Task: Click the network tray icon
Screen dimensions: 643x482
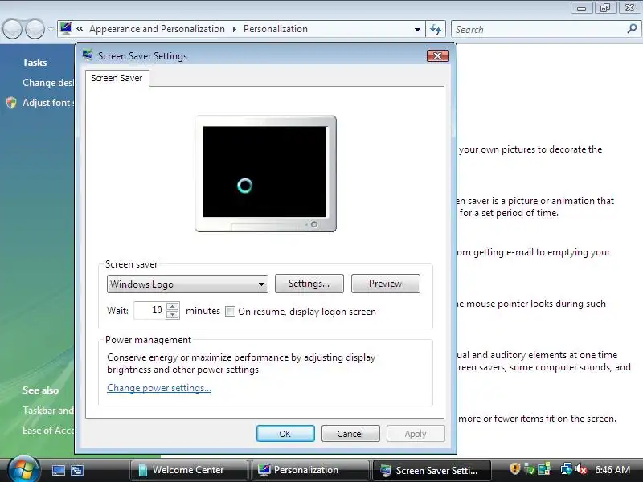Action: (567, 469)
